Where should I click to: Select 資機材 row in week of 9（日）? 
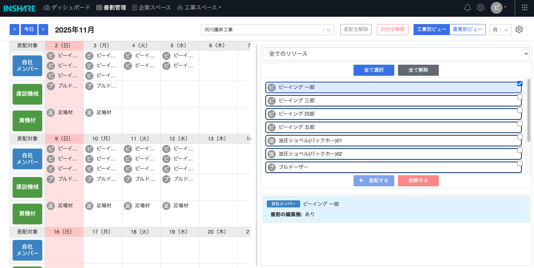(x=27, y=214)
